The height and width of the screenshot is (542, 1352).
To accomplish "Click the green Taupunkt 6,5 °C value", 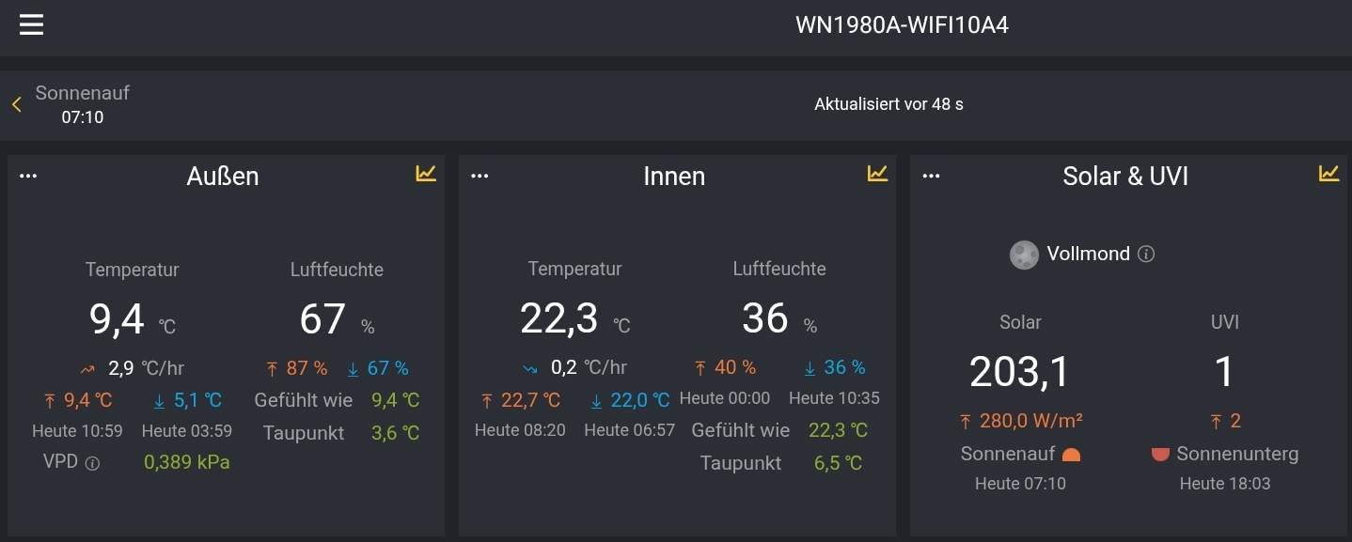I will click(x=837, y=462).
